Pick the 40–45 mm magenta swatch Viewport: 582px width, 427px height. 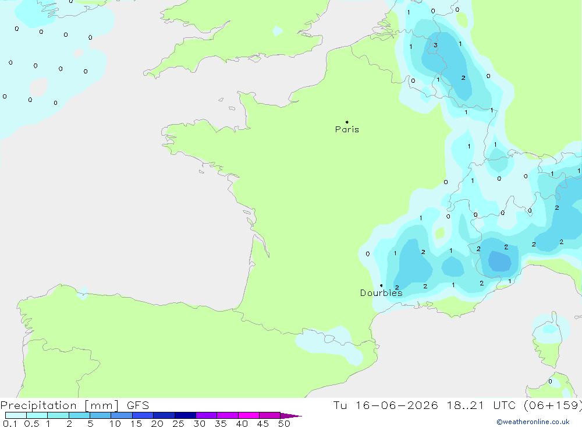(249, 415)
